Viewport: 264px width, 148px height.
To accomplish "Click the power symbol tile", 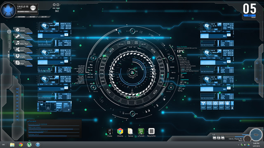I will click(x=215, y=103).
